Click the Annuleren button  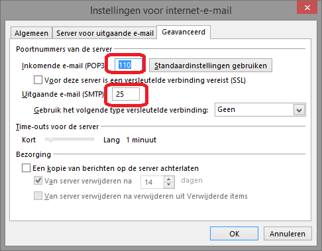[x=288, y=234]
